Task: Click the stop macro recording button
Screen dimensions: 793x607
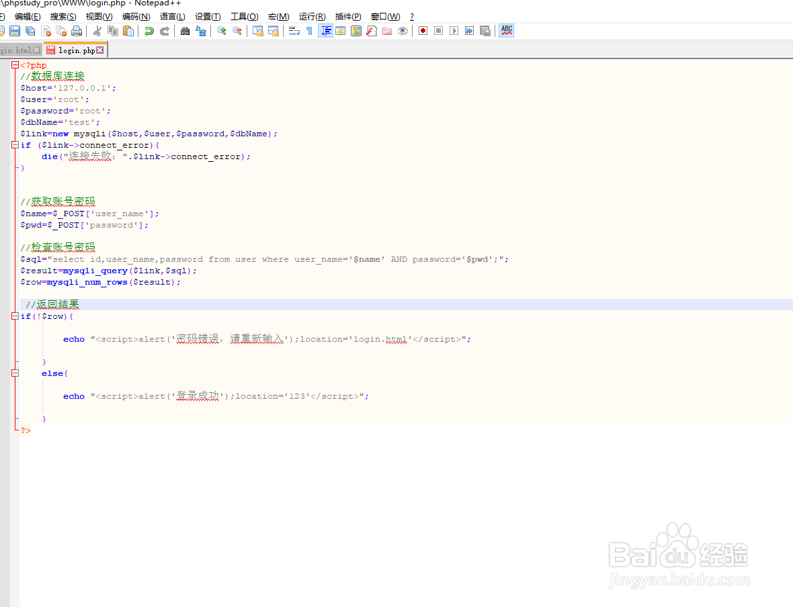Action: click(x=438, y=31)
